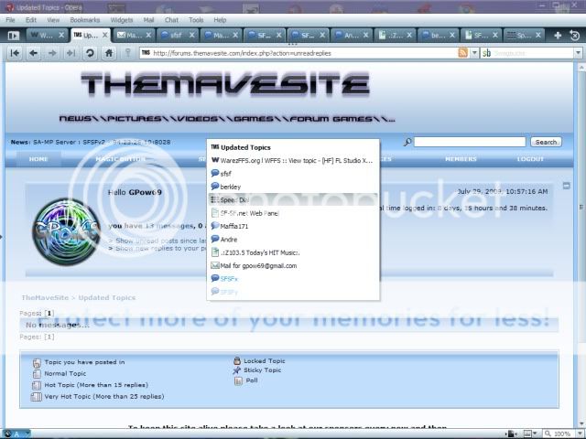
Task: Open the zoom 100% dropdown in status bar
Action: (580, 434)
